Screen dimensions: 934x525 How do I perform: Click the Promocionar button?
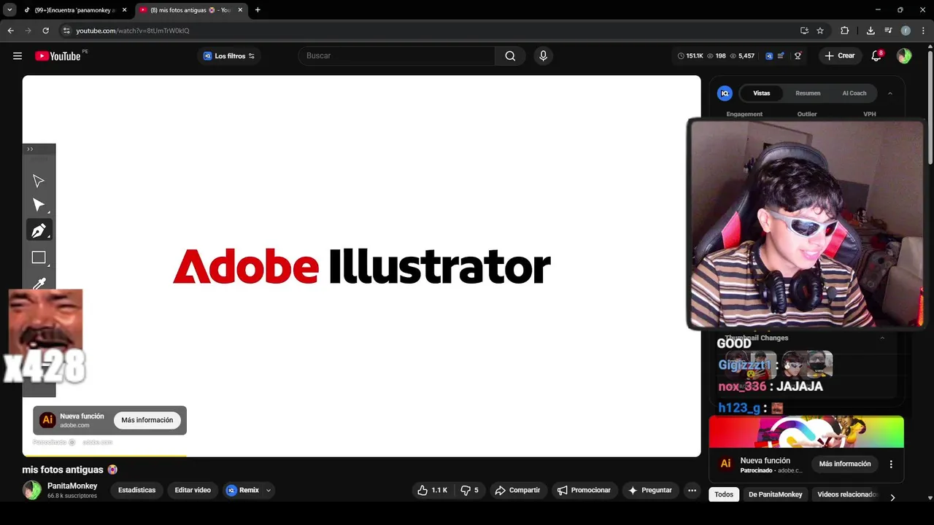584,490
